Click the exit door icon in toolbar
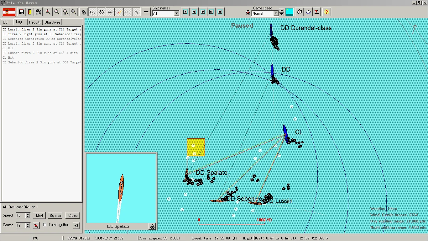 (x=30, y=12)
